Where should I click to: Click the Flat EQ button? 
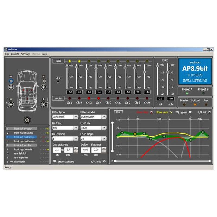[118, 112]
